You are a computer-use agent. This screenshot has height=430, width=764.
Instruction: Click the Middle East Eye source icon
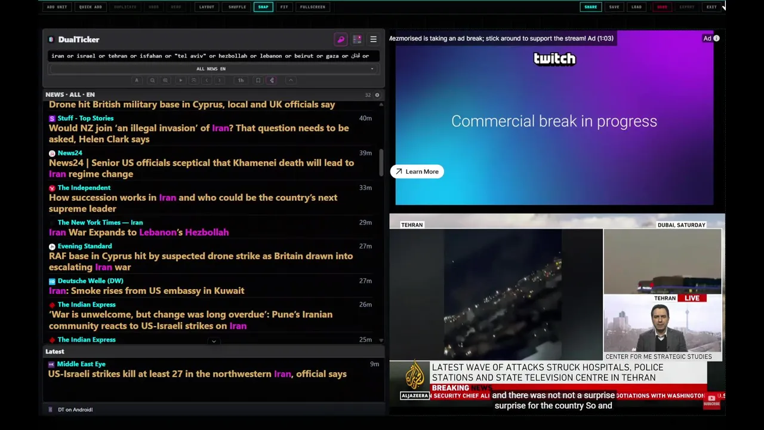51,364
